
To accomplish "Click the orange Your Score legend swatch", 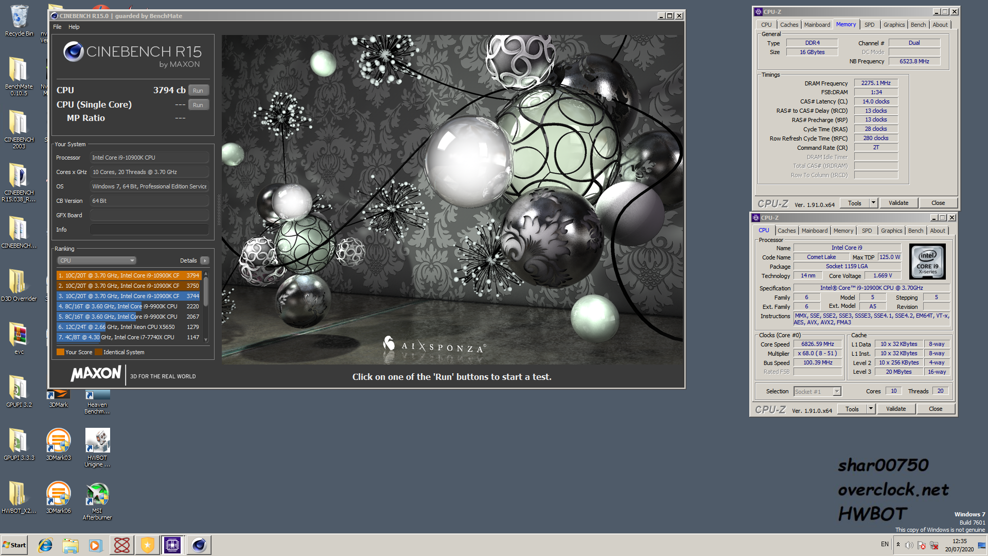I will [60, 352].
